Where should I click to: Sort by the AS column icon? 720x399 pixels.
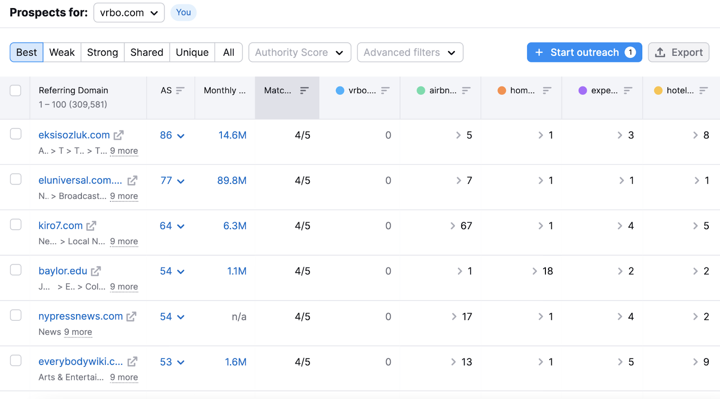click(180, 90)
